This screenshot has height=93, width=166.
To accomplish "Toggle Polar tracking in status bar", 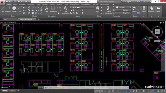I will (x=113, y=91).
